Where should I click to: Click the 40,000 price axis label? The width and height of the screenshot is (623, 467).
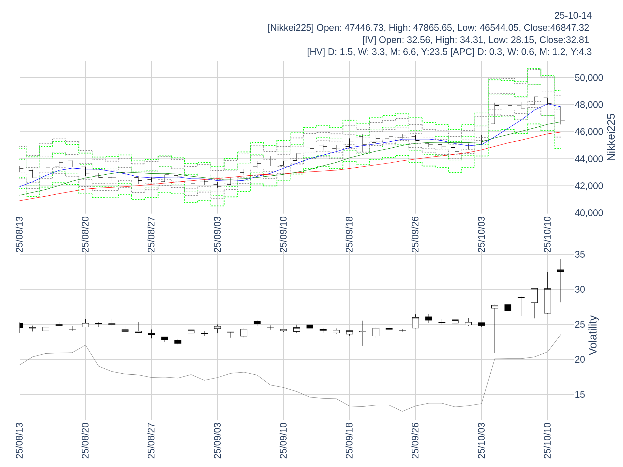pos(589,213)
